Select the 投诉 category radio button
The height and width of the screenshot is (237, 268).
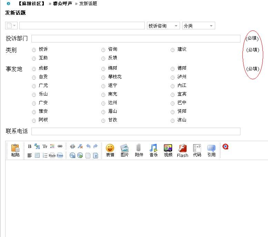(x=34, y=50)
